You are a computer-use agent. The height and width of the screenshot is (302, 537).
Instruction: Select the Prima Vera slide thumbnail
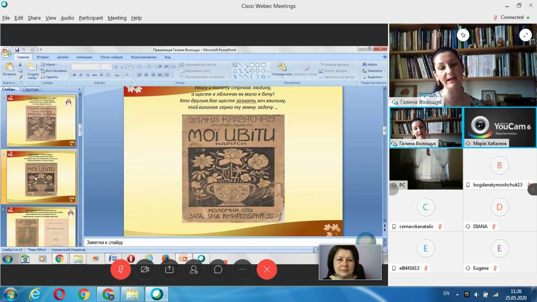[x=41, y=121]
